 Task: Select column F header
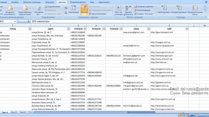[51, 25]
